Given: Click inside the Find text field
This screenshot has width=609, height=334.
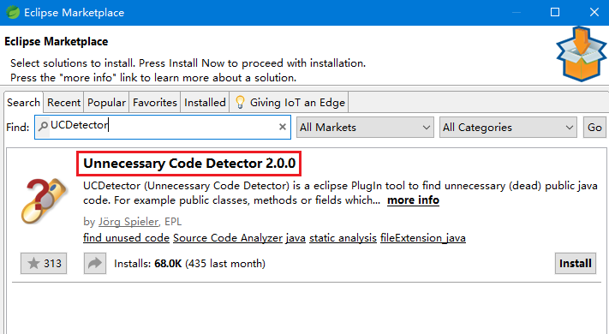Looking at the screenshot, I should coord(163,127).
